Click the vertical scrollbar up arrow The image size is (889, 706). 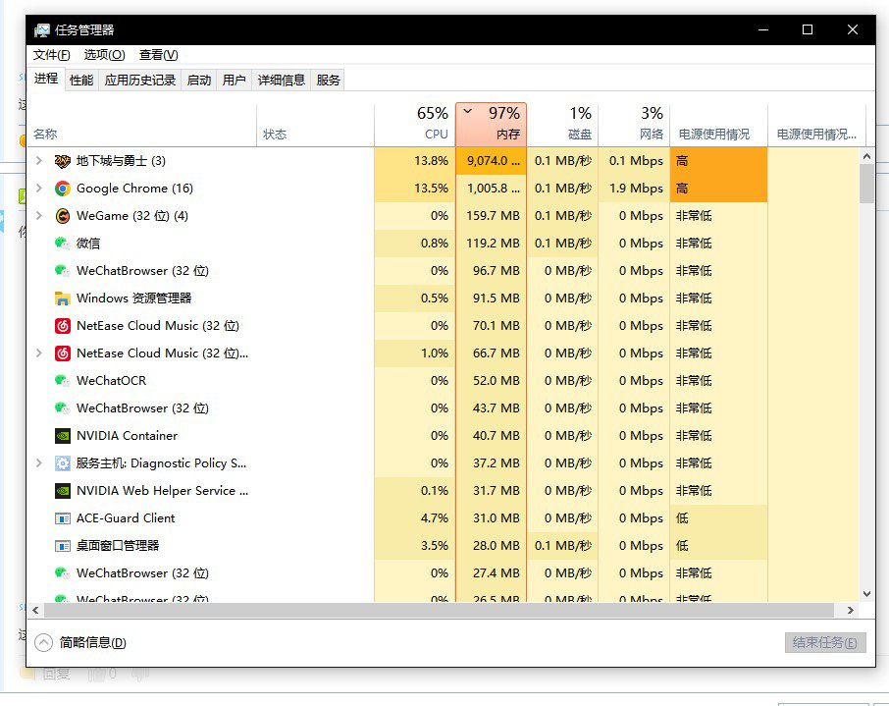[866, 156]
